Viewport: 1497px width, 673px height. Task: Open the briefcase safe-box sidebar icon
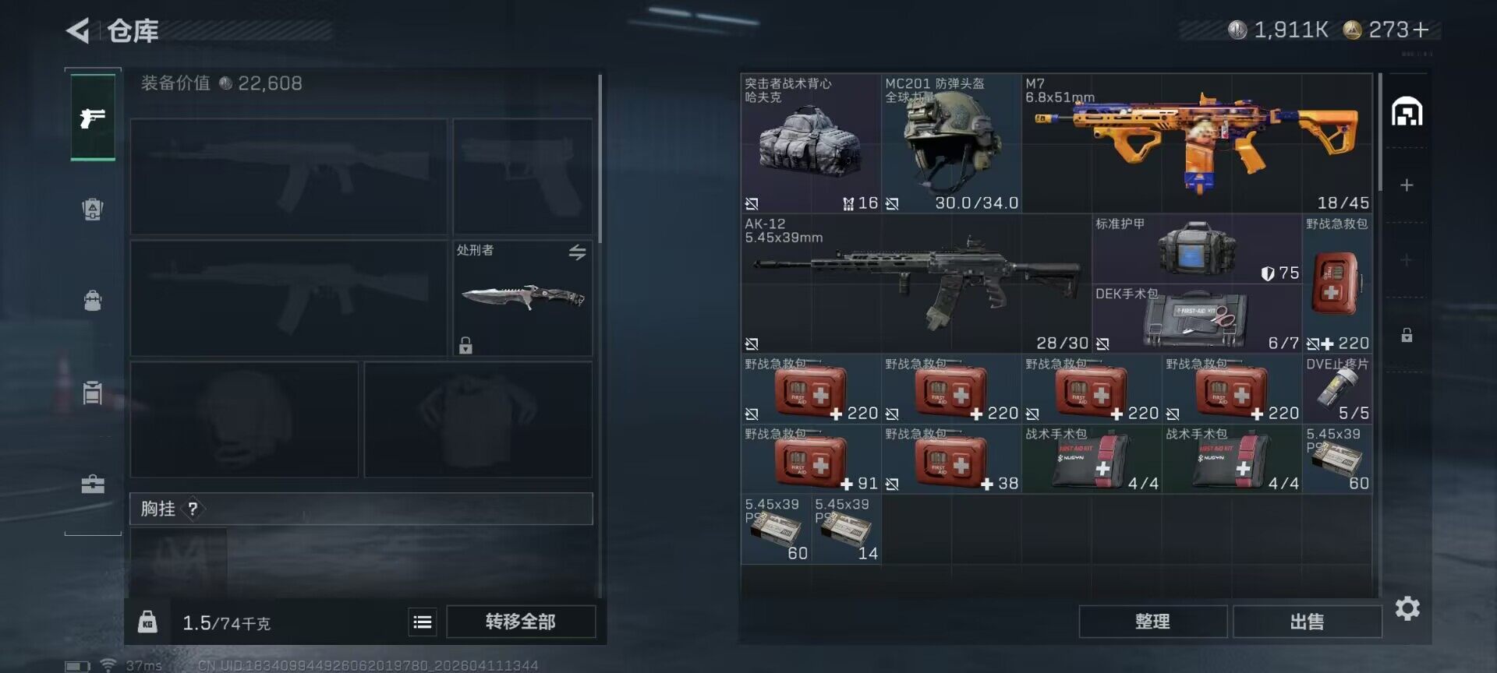coord(93,484)
